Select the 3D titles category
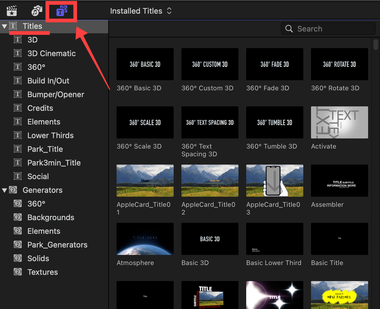The height and width of the screenshot is (309, 380). coord(32,40)
